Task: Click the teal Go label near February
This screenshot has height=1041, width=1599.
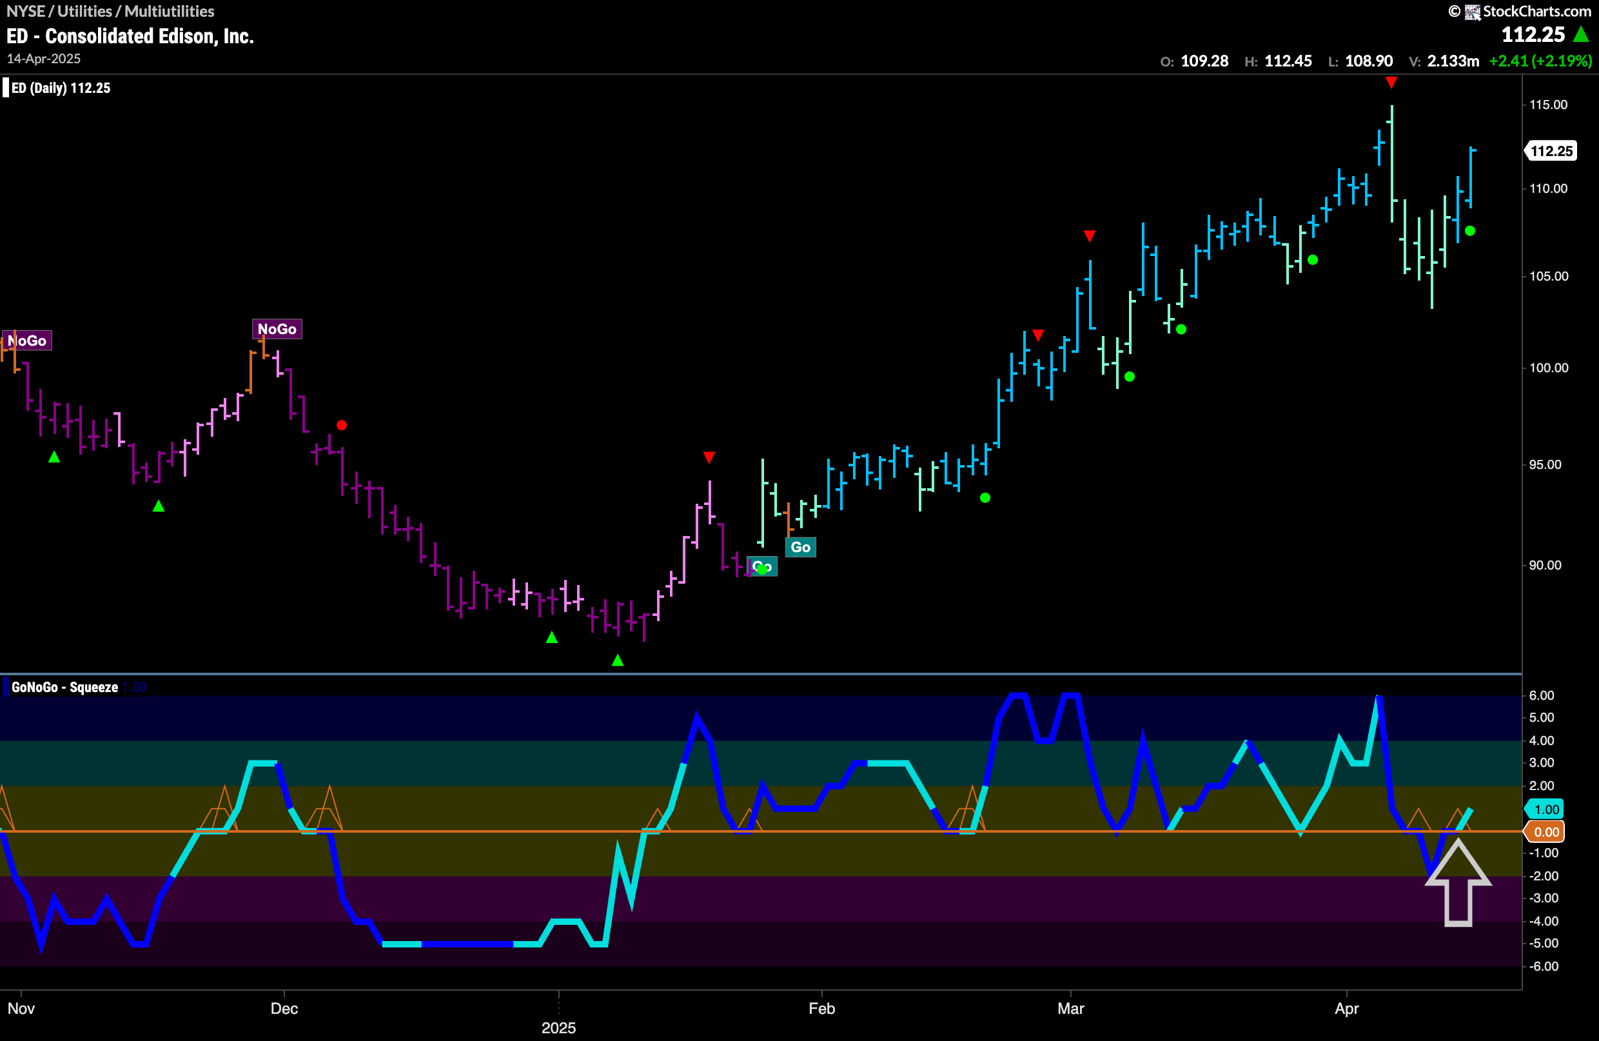Action: (x=800, y=547)
